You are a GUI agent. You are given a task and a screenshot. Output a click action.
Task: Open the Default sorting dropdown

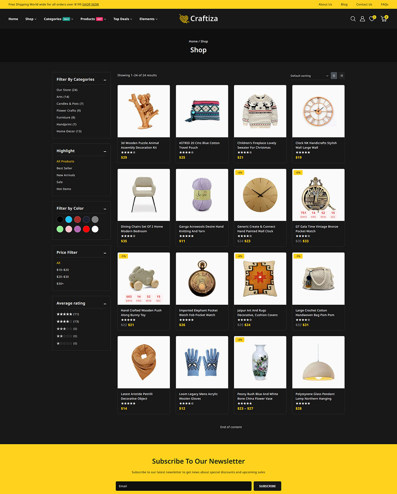click(x=309, y=76)
